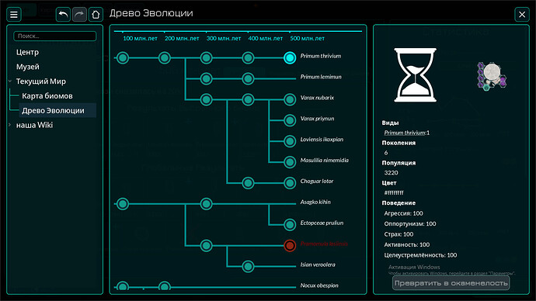
Task: Click the hex creature thumbnail icon
Action: tap(492, 76)
